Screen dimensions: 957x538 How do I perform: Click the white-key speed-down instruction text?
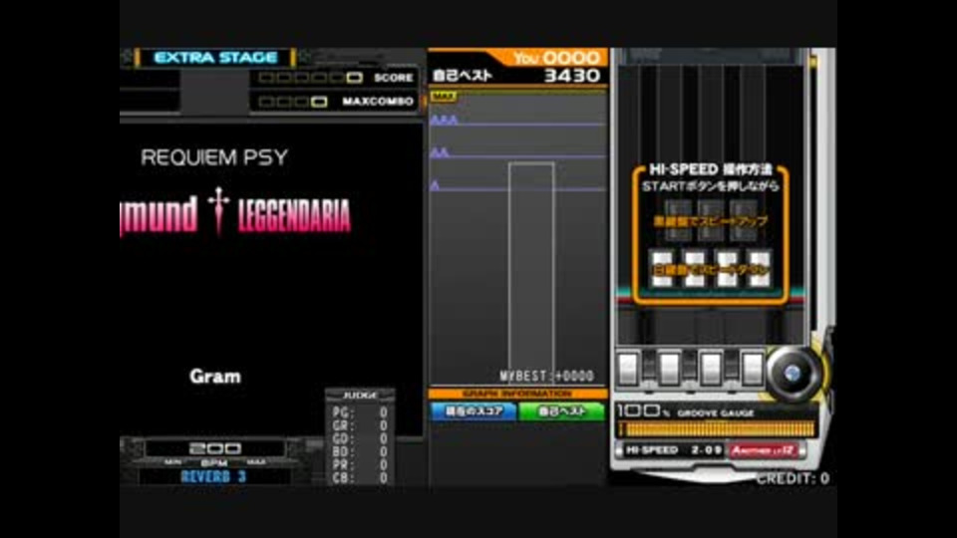pos(711,269)
